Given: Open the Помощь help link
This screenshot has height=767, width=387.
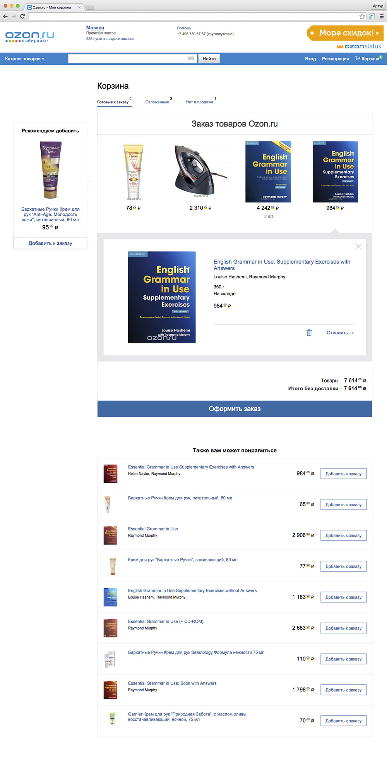Looking at the screenshot, I should [x=184, y=28].
